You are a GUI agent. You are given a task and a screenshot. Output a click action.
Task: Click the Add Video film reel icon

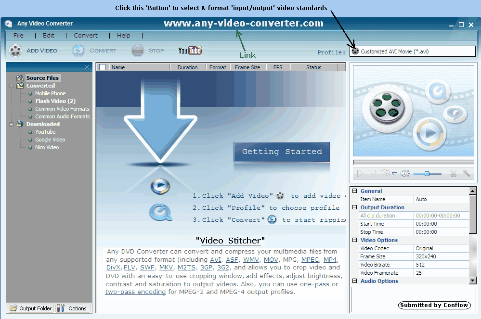click(x=15, y=51)
